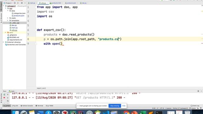Expand External Libraries node
The width and height of the screenshot is (203, 114).
(3, 42)
